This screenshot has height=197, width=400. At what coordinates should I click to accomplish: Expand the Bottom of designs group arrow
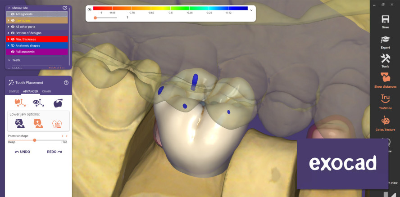[9, 33]
